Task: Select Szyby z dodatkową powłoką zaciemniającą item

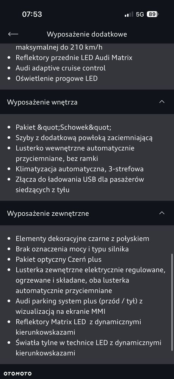Action: click(84, 138)
